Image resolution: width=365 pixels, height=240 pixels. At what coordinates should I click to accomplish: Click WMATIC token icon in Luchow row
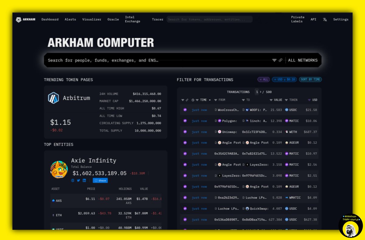(x=287, y=197)
